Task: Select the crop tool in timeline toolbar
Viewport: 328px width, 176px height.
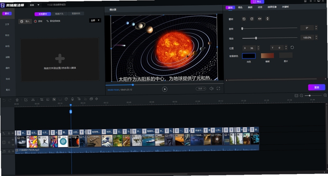Action: (42, 99)
